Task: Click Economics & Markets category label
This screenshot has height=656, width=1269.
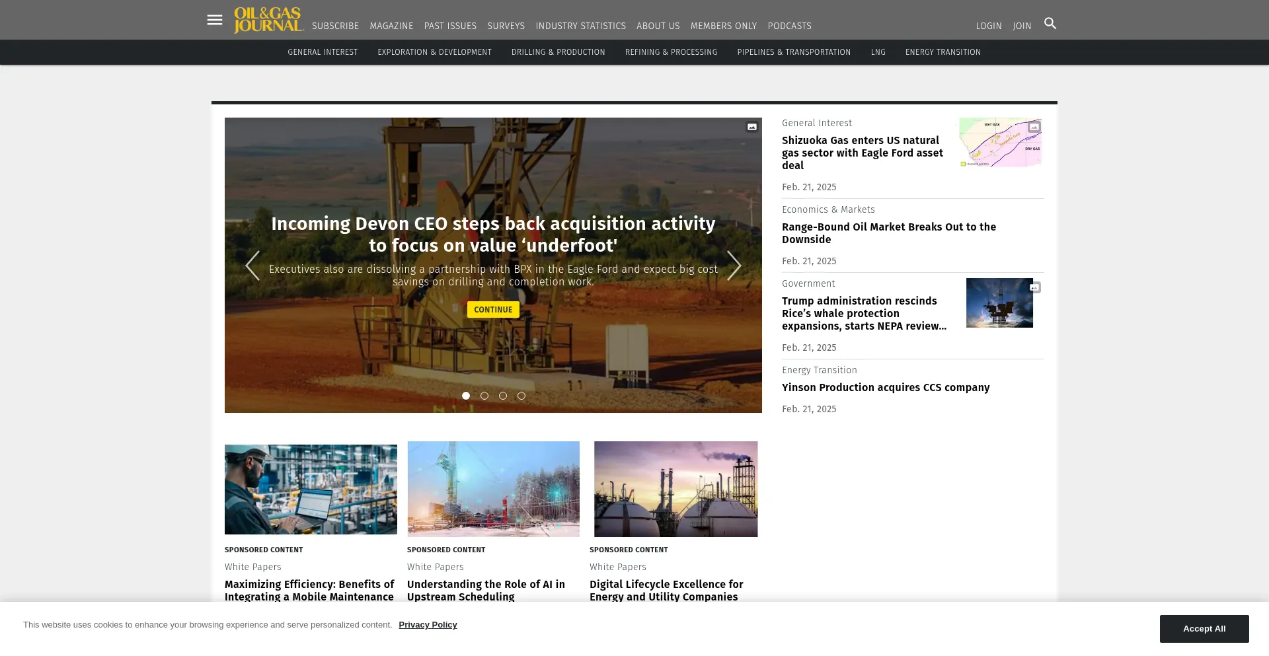Action: [x=828, y=209]
